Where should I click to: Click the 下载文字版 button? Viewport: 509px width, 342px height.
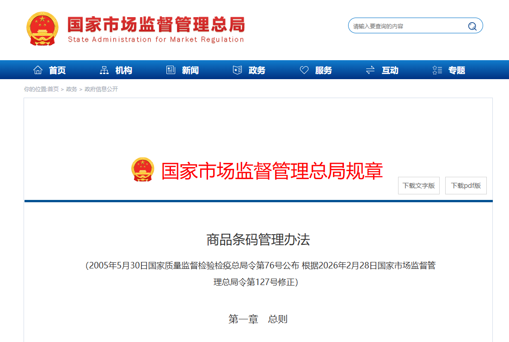pos(419,186)
